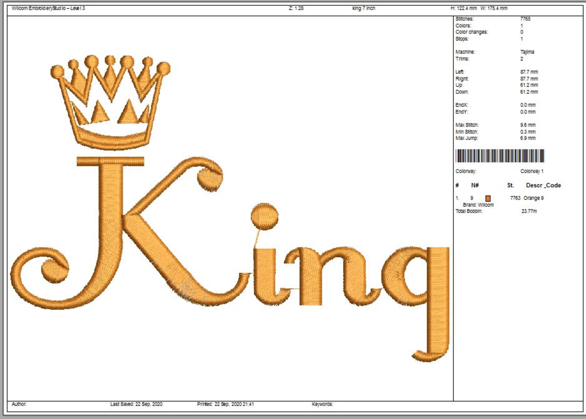Click the Right: label

tap(462, 79)
